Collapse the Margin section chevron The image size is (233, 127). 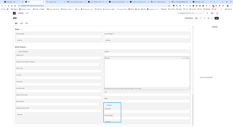point(21,29)
